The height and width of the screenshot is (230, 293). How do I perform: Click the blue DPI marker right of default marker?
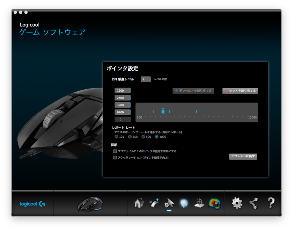click(170, 112)
